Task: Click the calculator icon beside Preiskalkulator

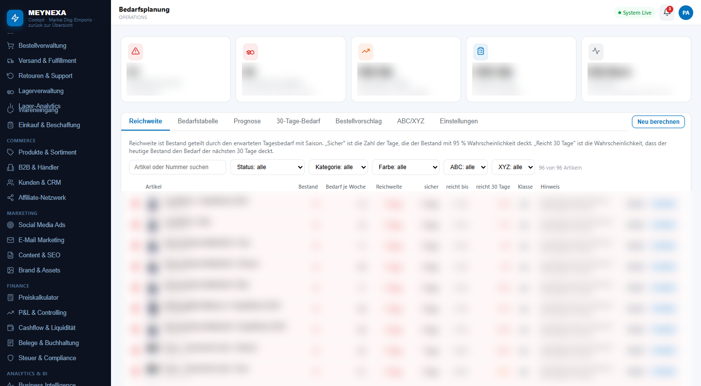Action: (x=10, y=298)
